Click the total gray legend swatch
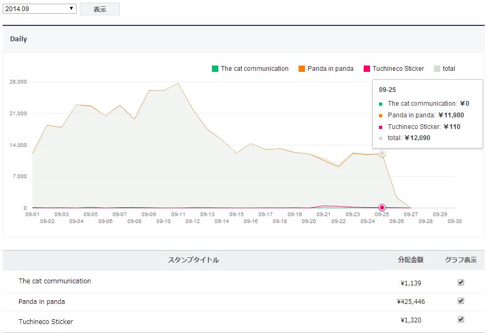Screen dimensions: 490x333 click(x=437, y=69)
